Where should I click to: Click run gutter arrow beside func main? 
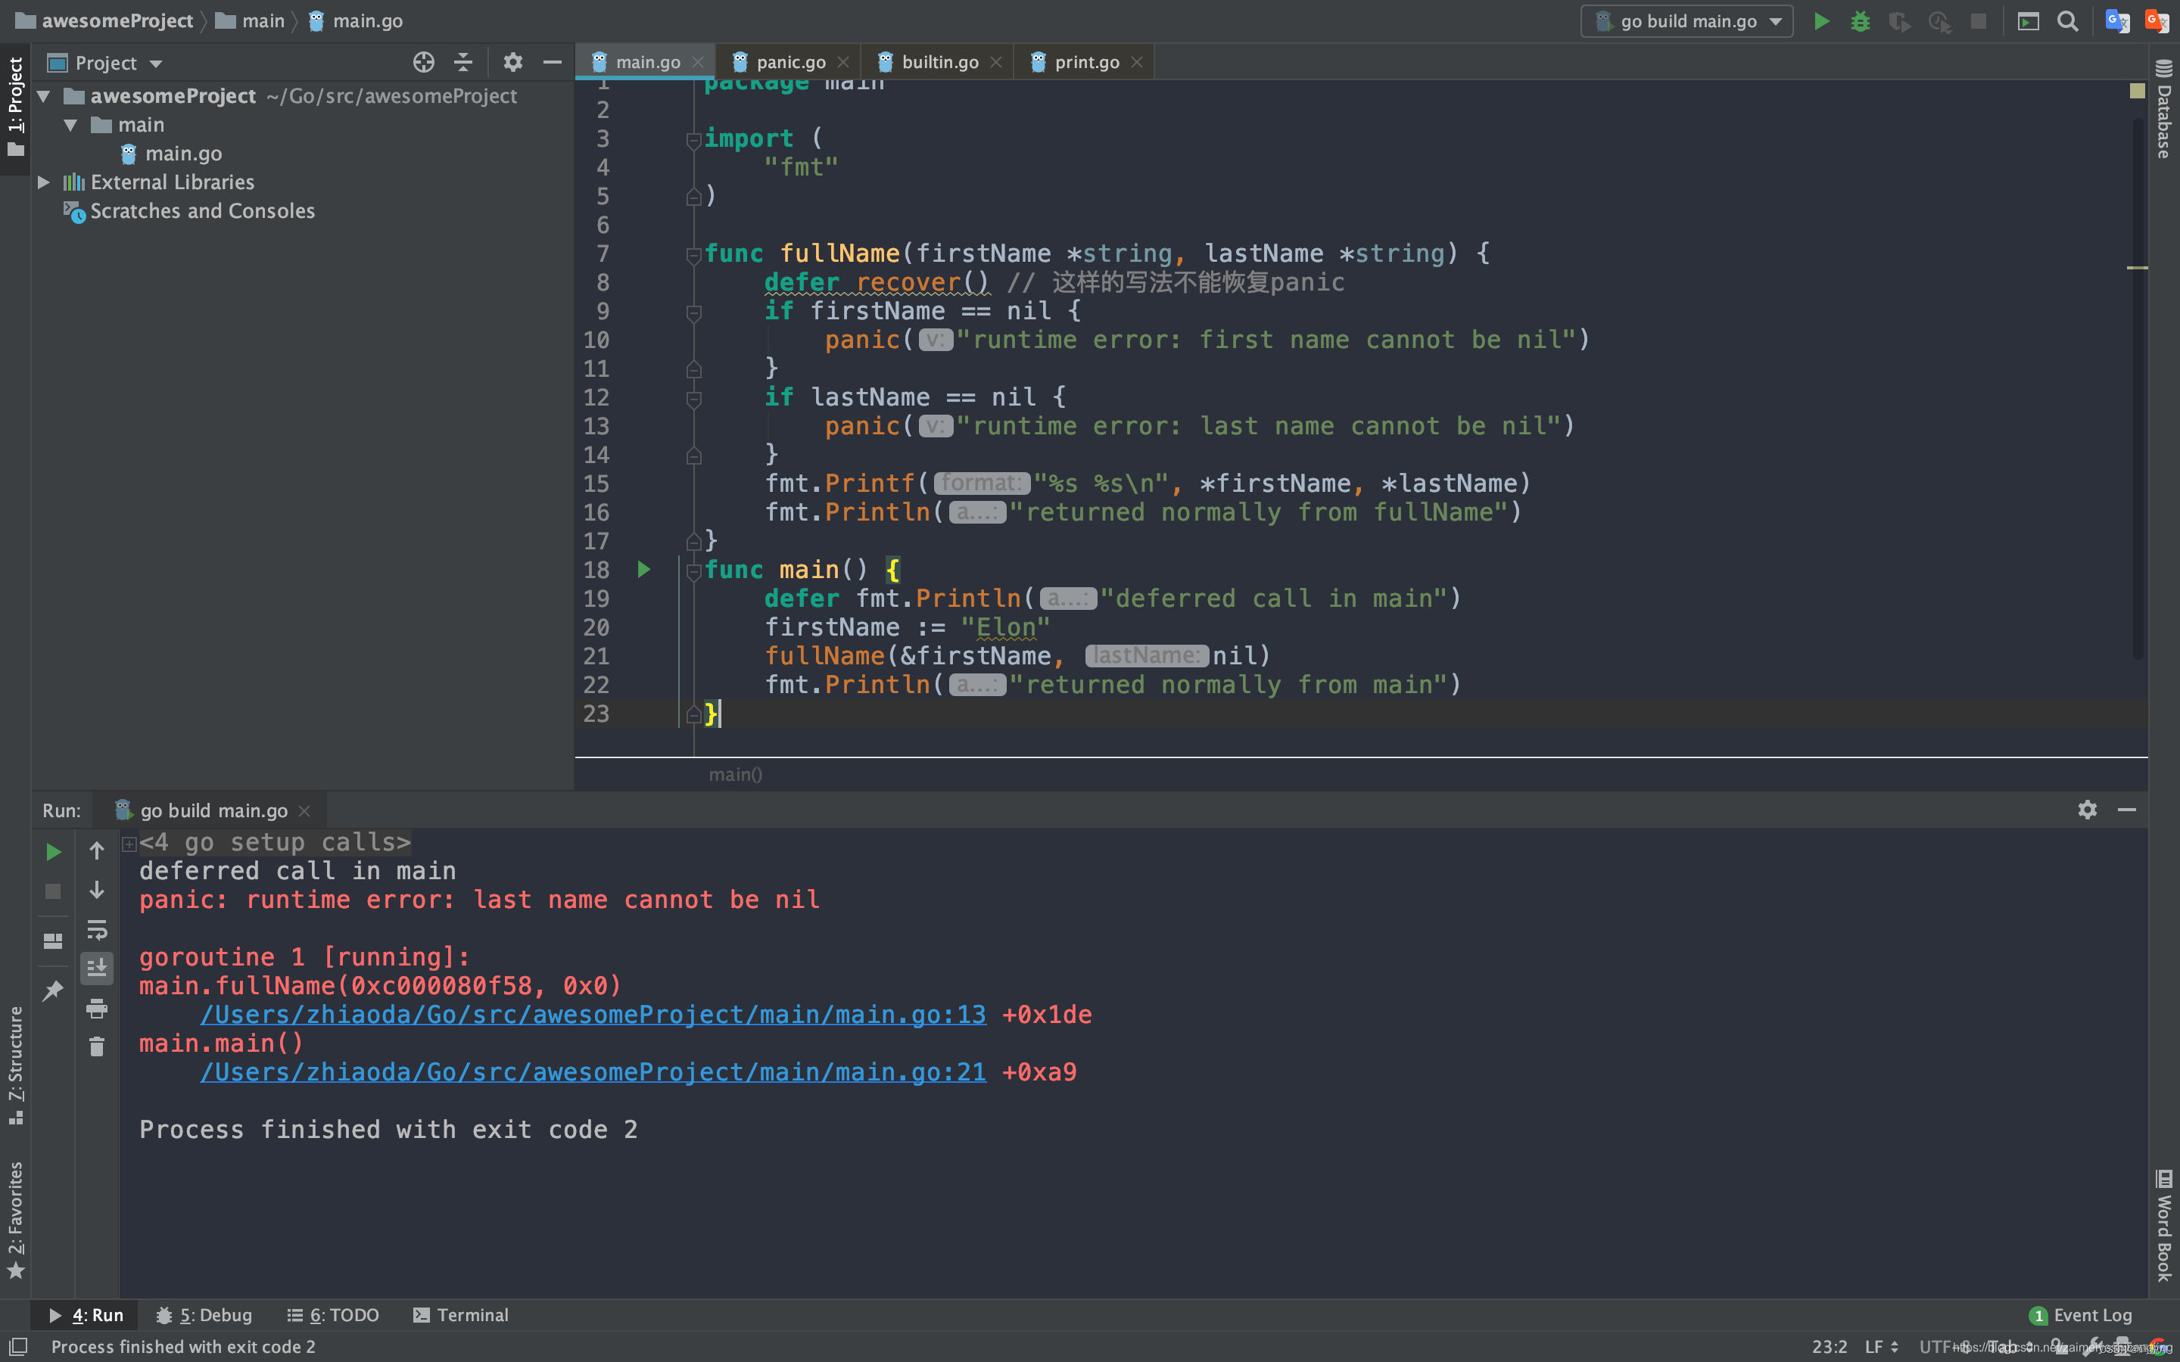tap(643, 569)
